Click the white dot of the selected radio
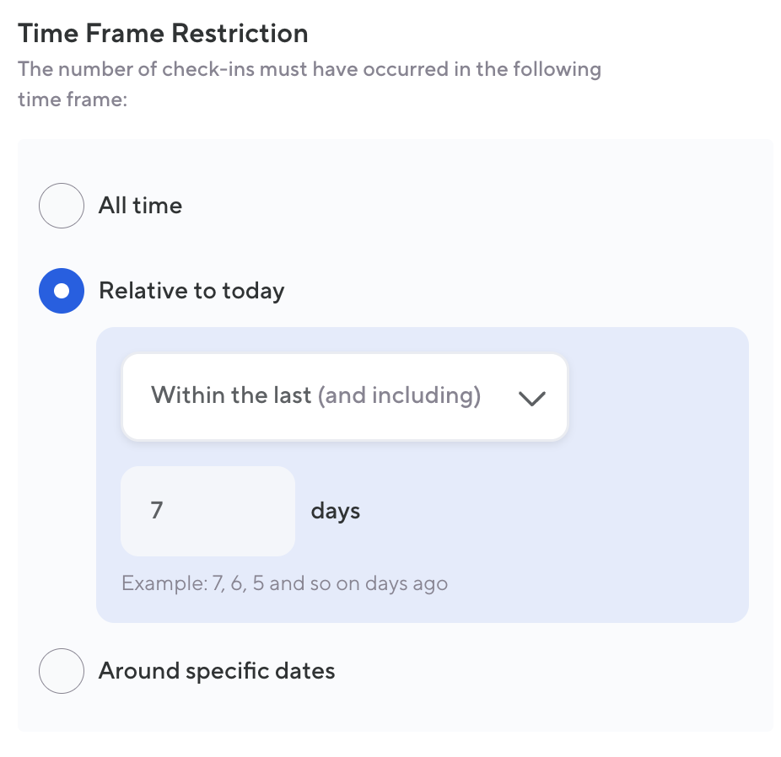781x757 pixels. 62,291
